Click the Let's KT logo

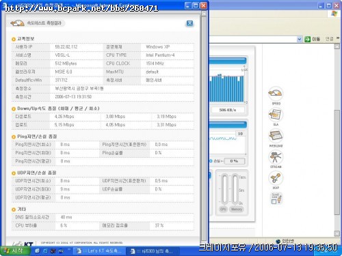(x=23, y=244)
